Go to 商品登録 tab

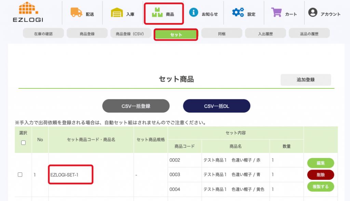pos(87,33)
